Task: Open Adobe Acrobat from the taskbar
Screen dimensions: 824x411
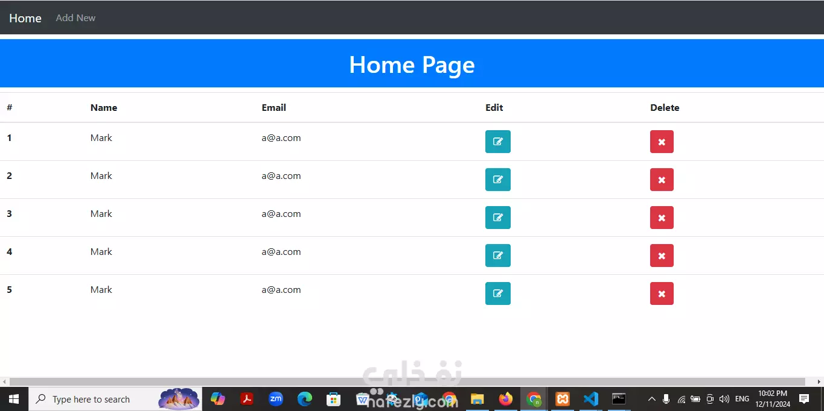Action: [246, 399]
